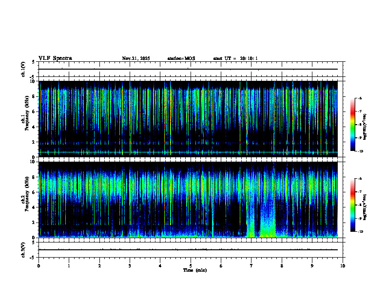Click the "10" tick on the time axis
Image resolution: width=386 pixels, height=298 pixels.
(343, 266)
